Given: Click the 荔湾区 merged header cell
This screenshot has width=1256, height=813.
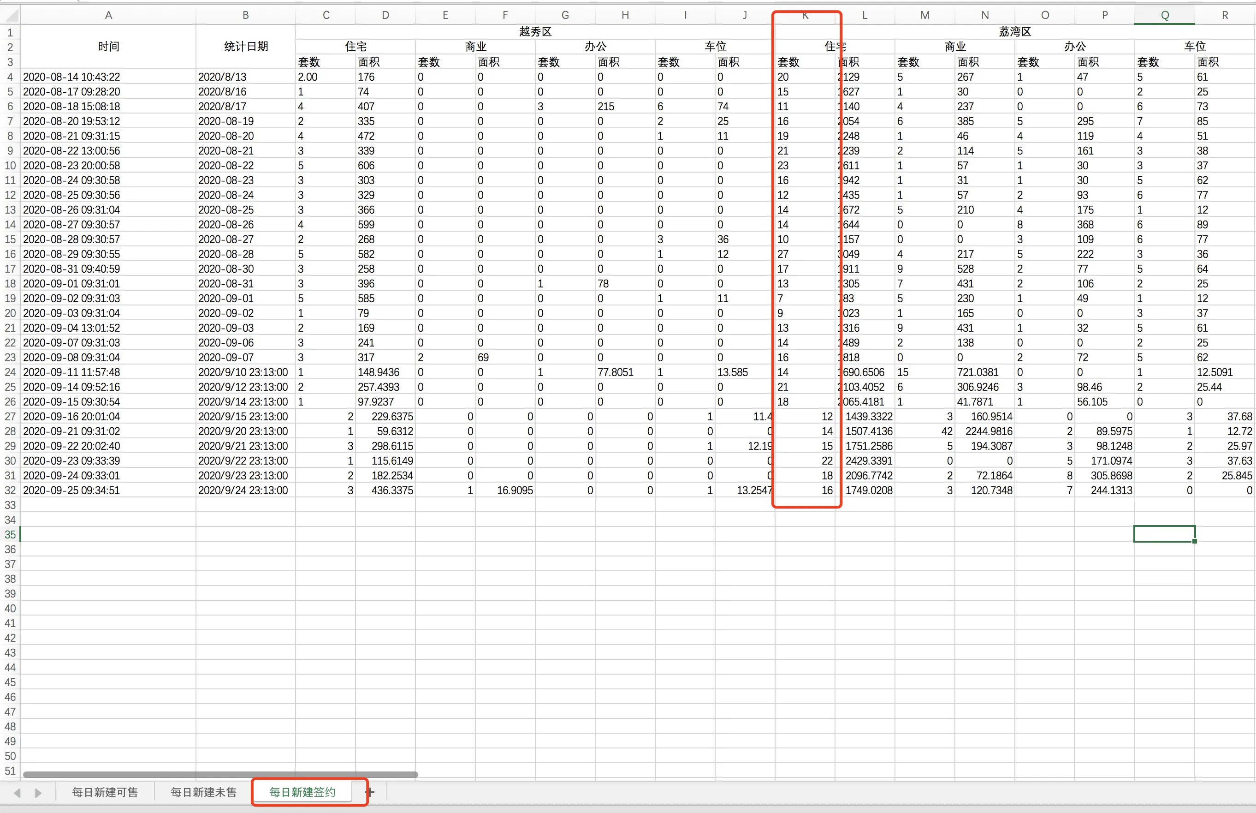Looking at the screenshot, I should 1015,32.
